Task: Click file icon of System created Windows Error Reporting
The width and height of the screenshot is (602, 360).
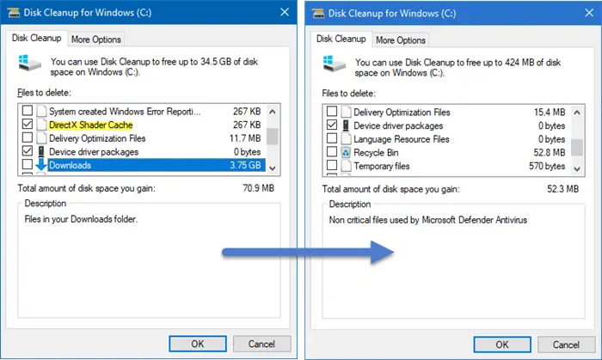Action: tap(41, 111)
